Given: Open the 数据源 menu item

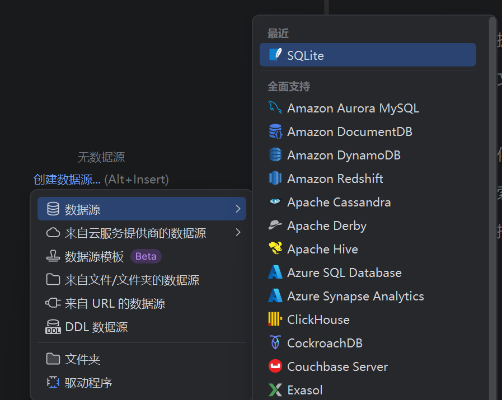Looking at the screenshot, I should click(x=142, y=209).
